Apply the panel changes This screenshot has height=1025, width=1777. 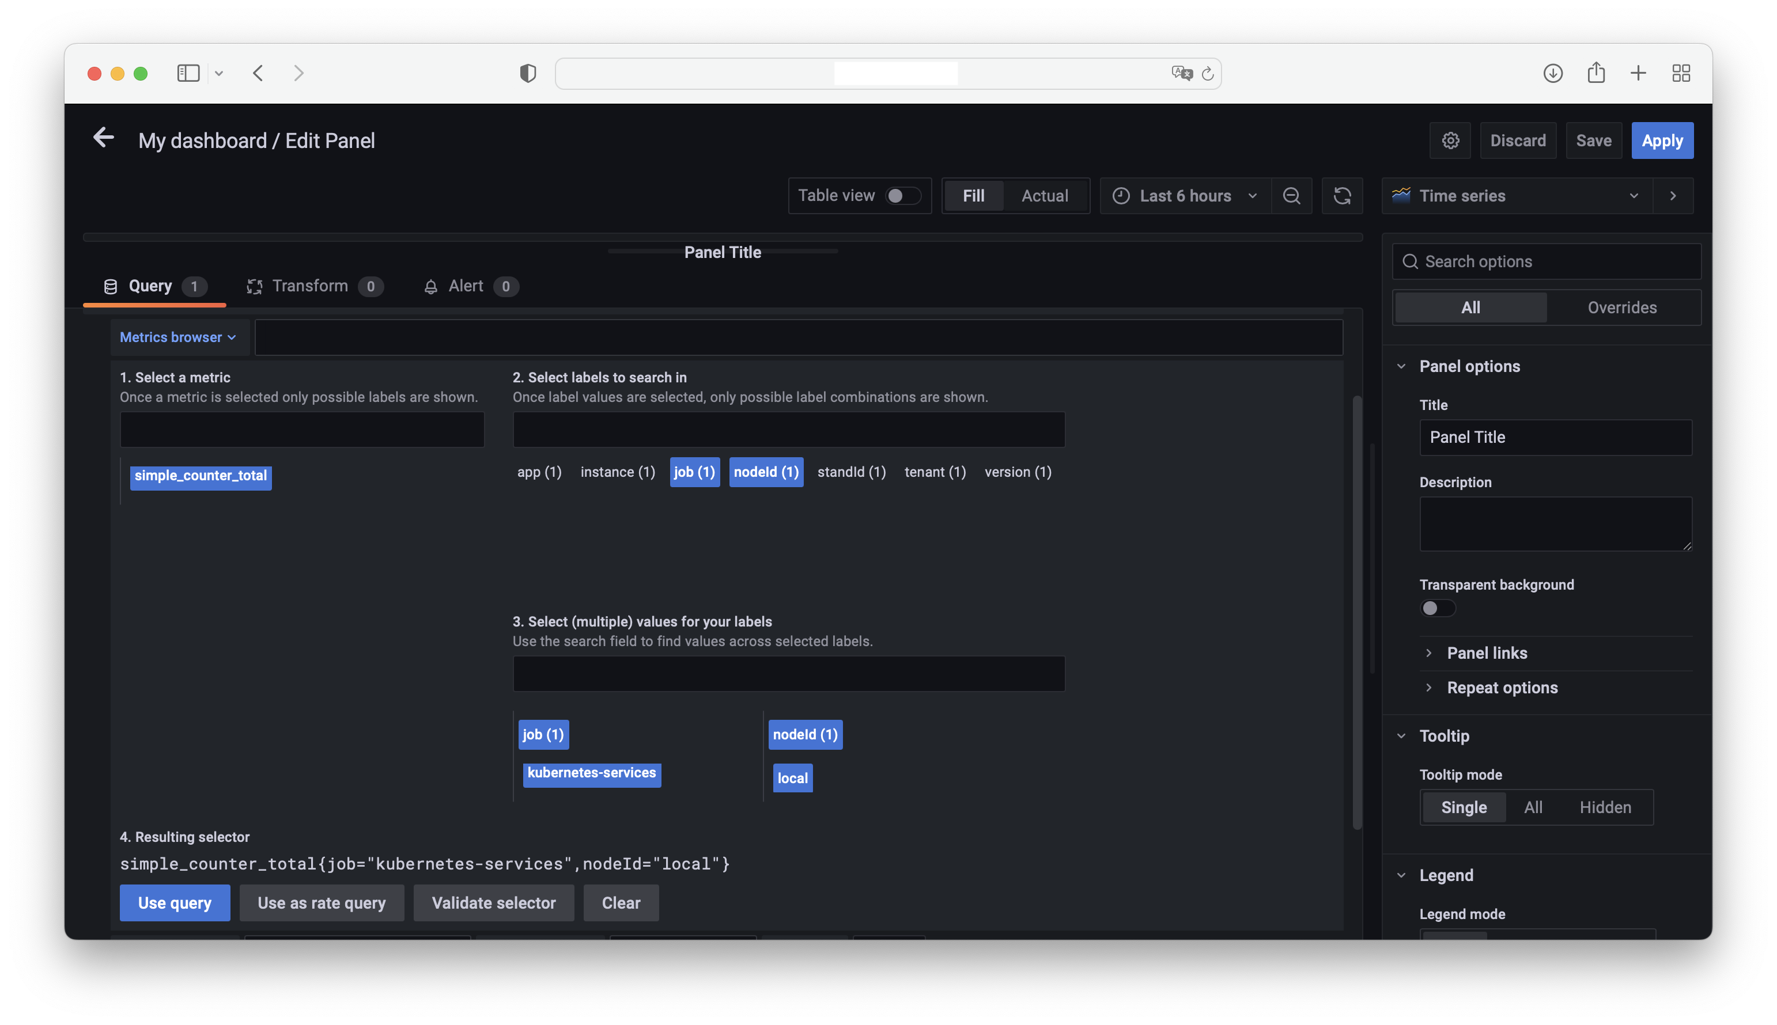click(x=1662, y=140)
